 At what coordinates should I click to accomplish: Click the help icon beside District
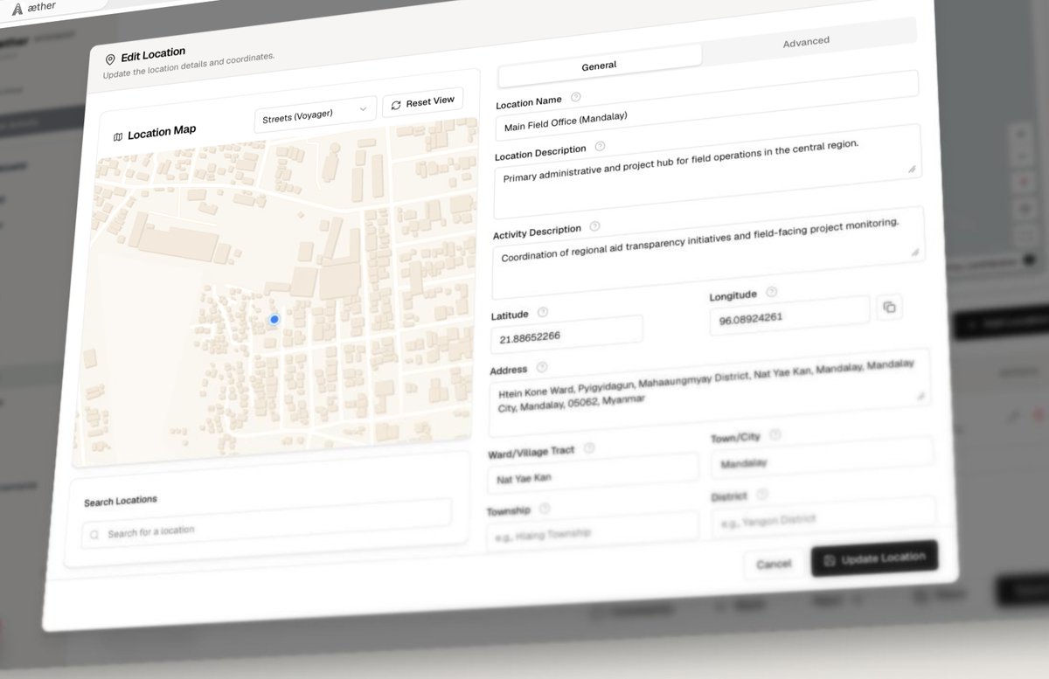click(x=761, y=495)
